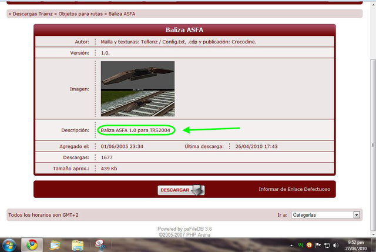Open the Action Center flag icon
The width and height of the screenshot is (376, 252).
tap(318, 244)
